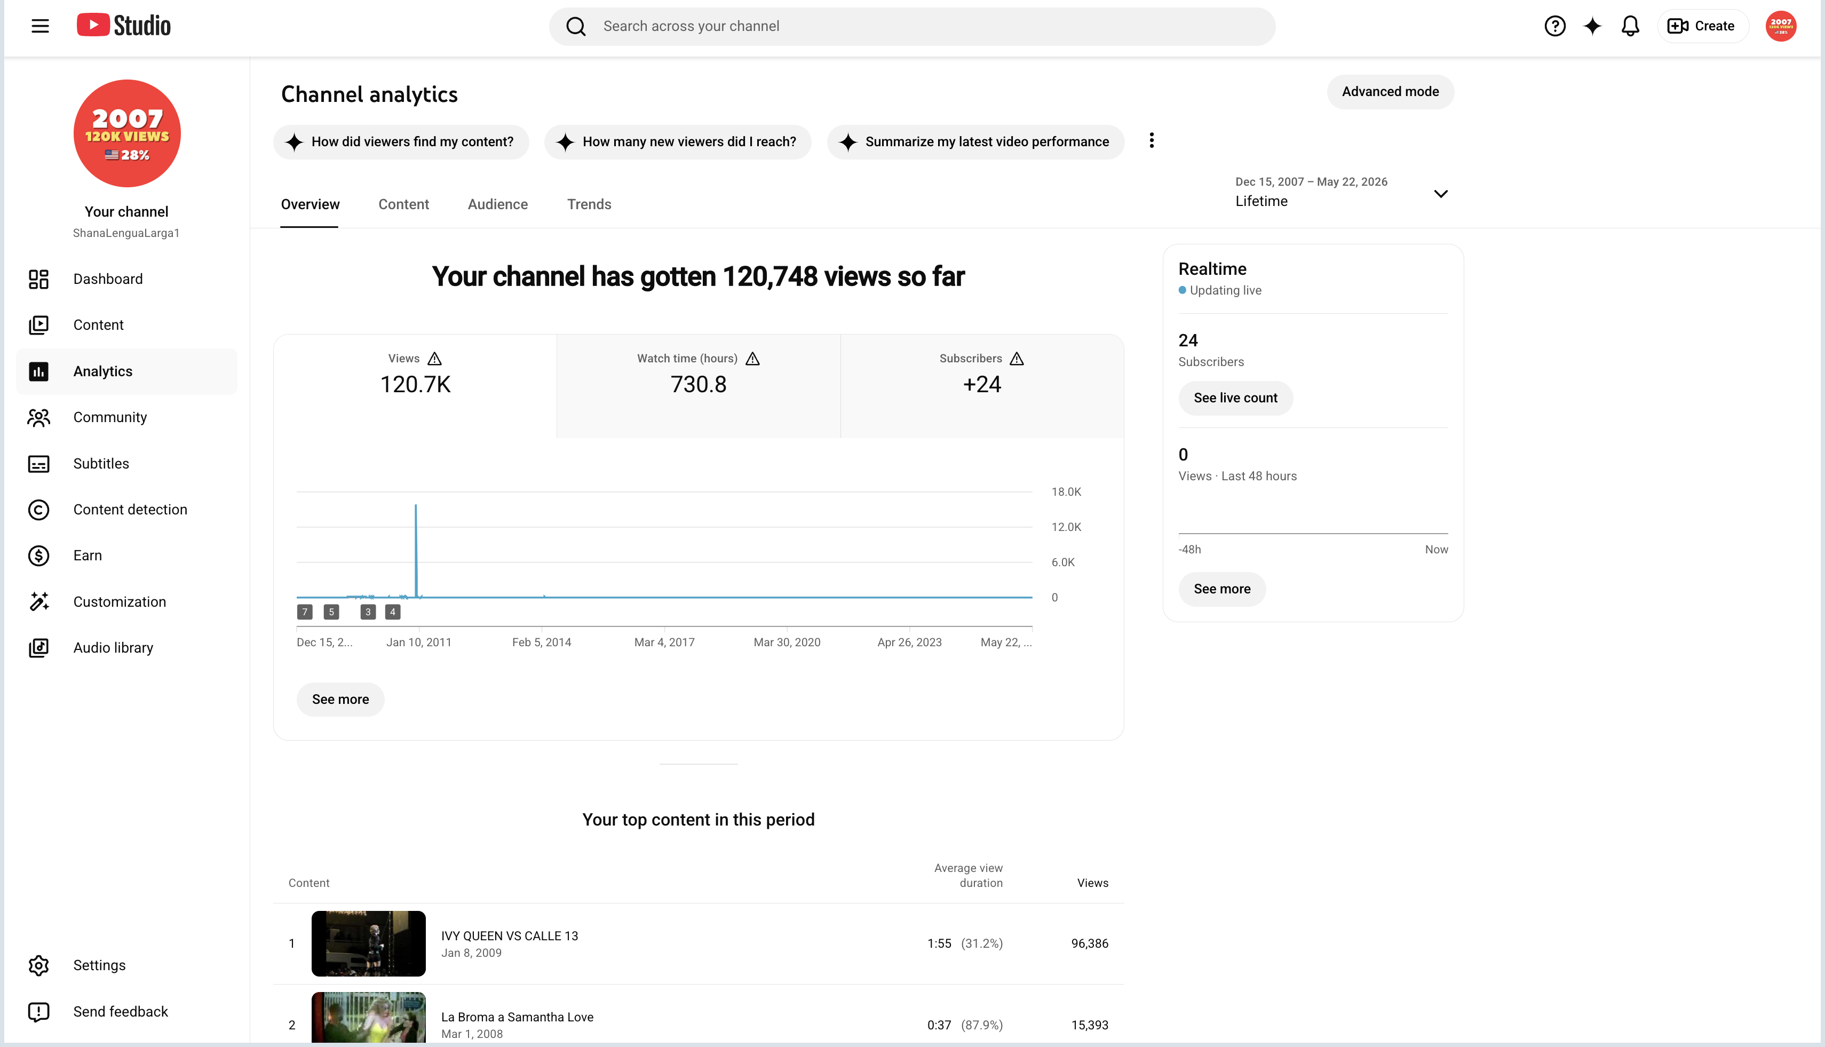Open the notifications bell

(1630, 27)
